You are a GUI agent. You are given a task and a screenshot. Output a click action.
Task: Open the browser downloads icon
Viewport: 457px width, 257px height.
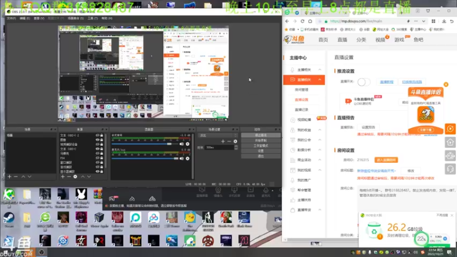click(444, 21)
